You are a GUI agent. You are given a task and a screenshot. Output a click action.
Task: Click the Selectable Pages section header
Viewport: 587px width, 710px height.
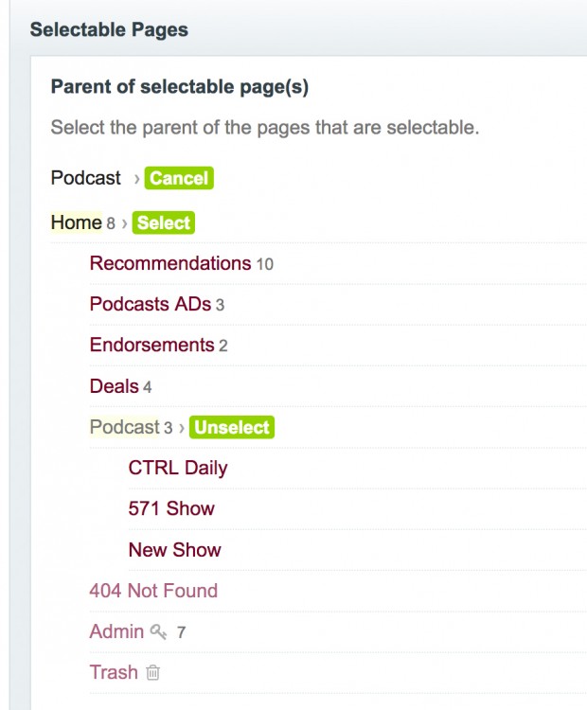point(109,29)
